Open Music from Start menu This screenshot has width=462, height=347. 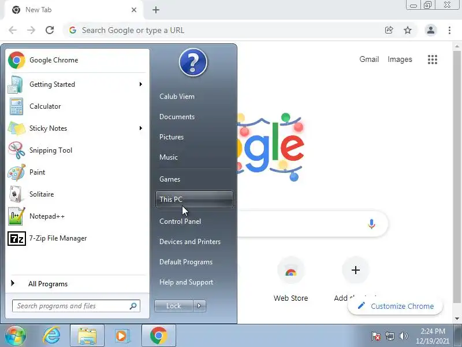(169, 157)
